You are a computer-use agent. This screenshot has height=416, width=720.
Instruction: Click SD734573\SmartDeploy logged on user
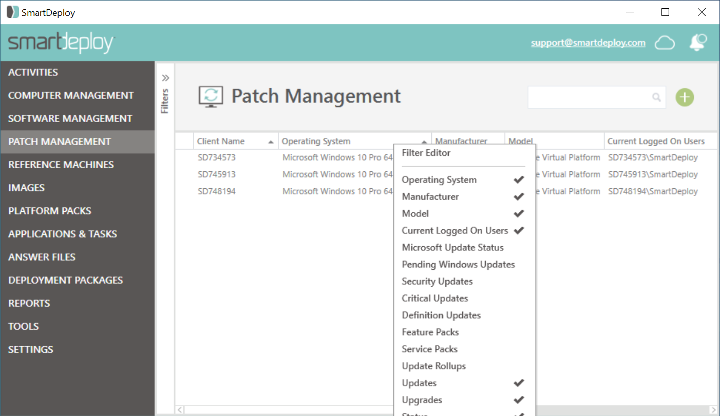[653, 157]
